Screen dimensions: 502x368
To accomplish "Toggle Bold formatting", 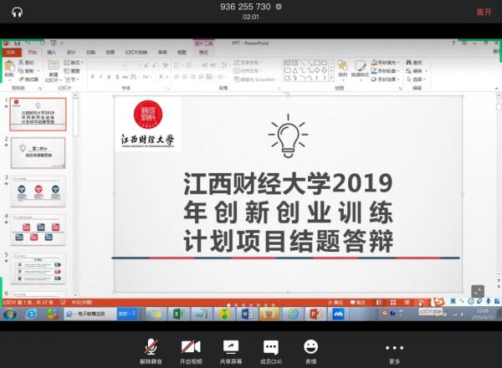I will pyautogui.click(x=93, y=76).
